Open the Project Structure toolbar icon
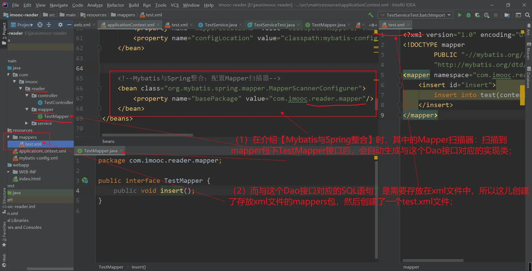 (507, 15)
